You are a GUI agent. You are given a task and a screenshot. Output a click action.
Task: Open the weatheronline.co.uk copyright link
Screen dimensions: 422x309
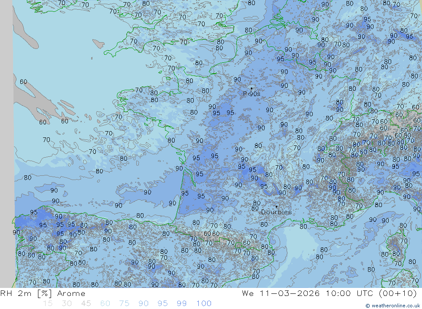click(392, 306)
